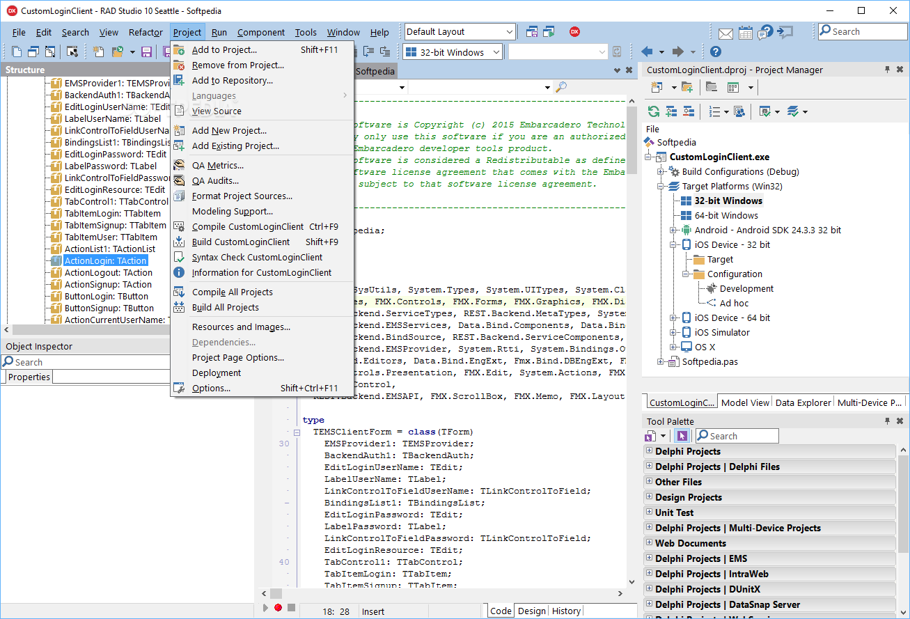The width and height of the screenshot is (910, 619).
Task: Expand Build Configurations (Debug) node
Action: 661,171
